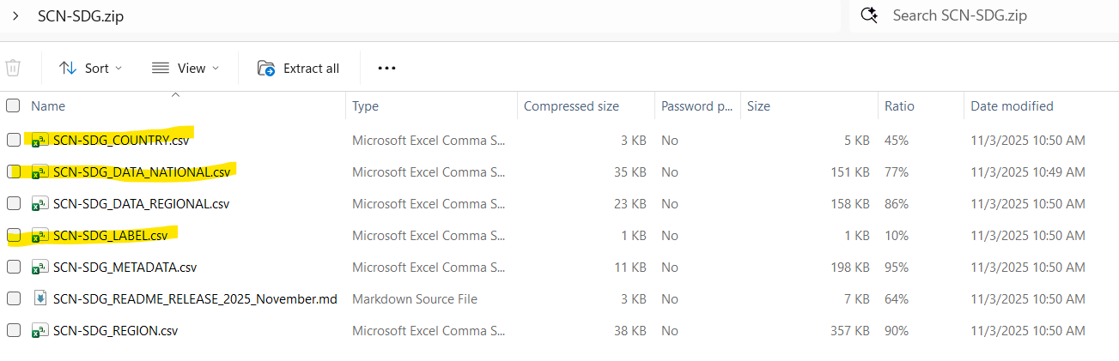
Task: Open the Sort dropdown menu
Action: pos(90,69)
